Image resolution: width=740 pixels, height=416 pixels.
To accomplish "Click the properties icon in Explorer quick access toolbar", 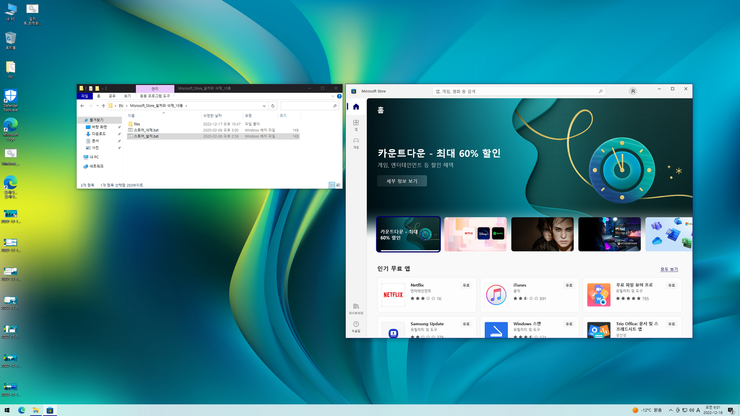I will pos(91,88).
